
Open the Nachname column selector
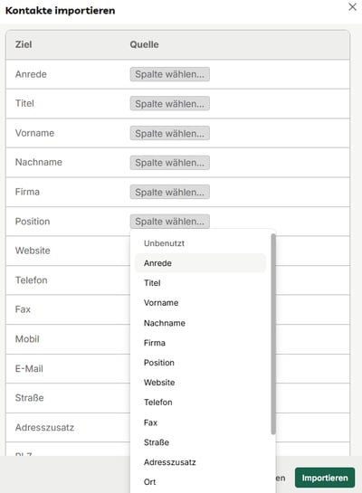[x=170, y=163]
